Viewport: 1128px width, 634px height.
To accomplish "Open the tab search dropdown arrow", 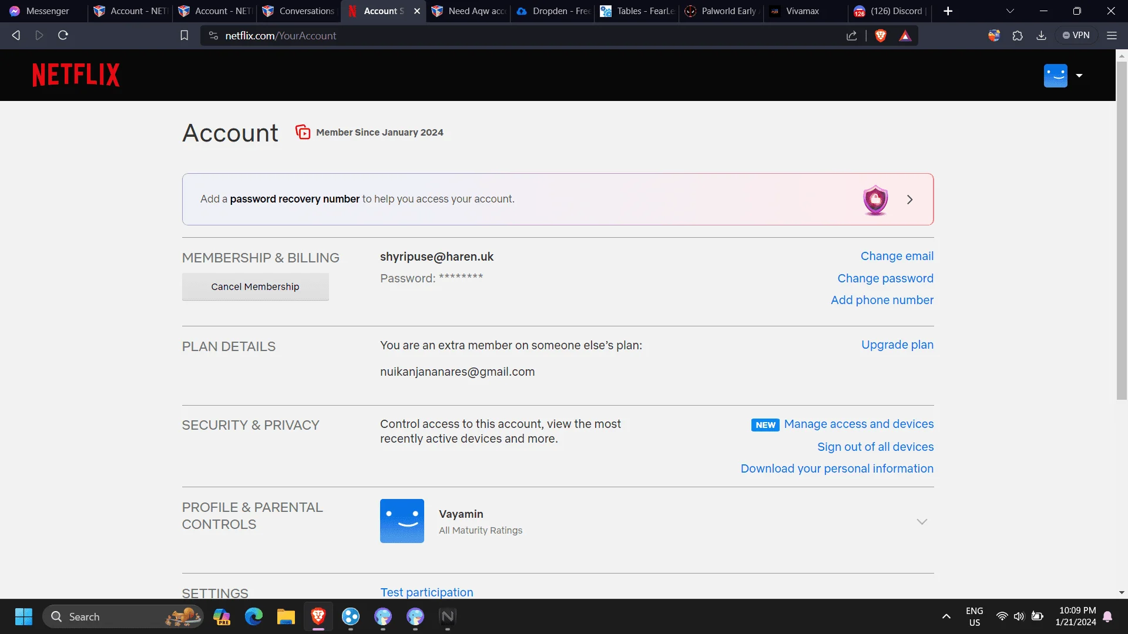I will 1010,11.
